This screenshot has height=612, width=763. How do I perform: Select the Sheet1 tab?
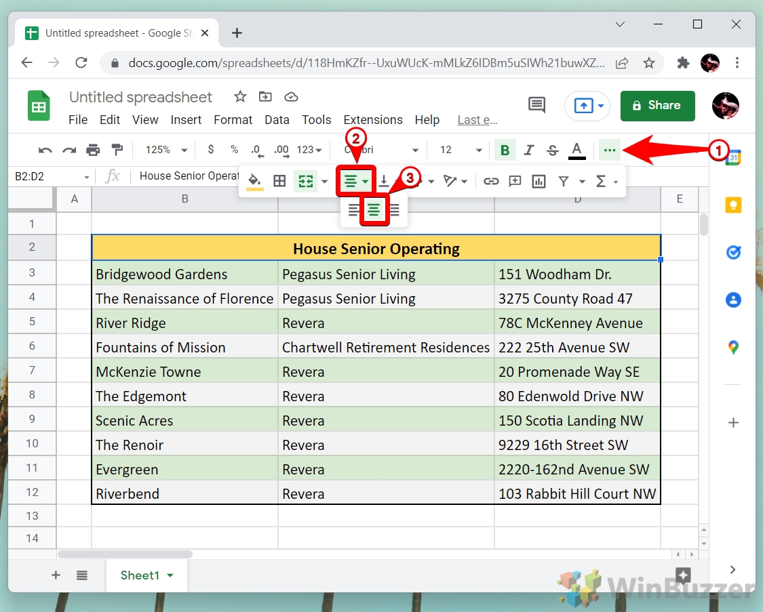146,575
